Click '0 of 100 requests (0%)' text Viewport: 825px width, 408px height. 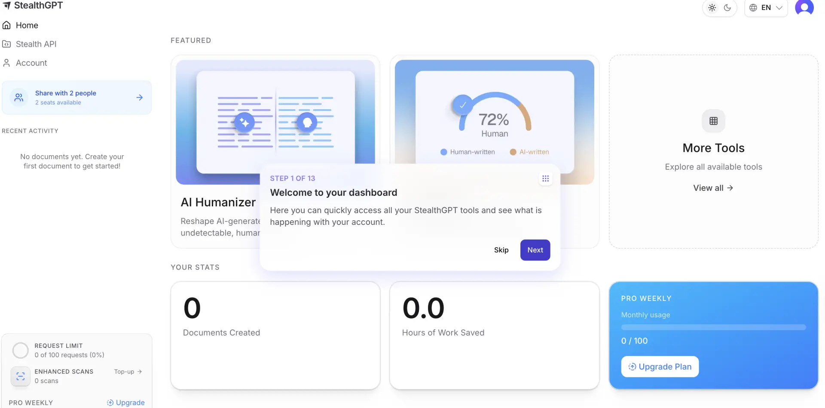point(69,355)
